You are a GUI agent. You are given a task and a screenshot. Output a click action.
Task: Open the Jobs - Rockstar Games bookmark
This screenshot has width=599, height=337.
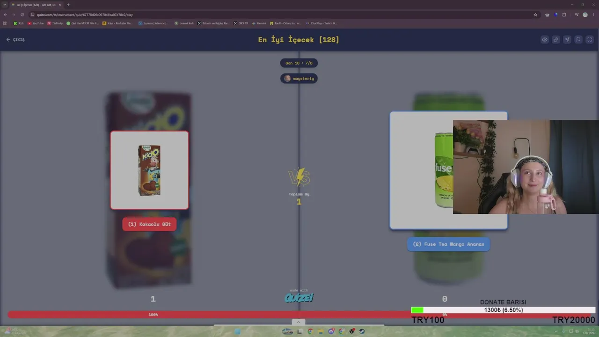tap(118, 23)
